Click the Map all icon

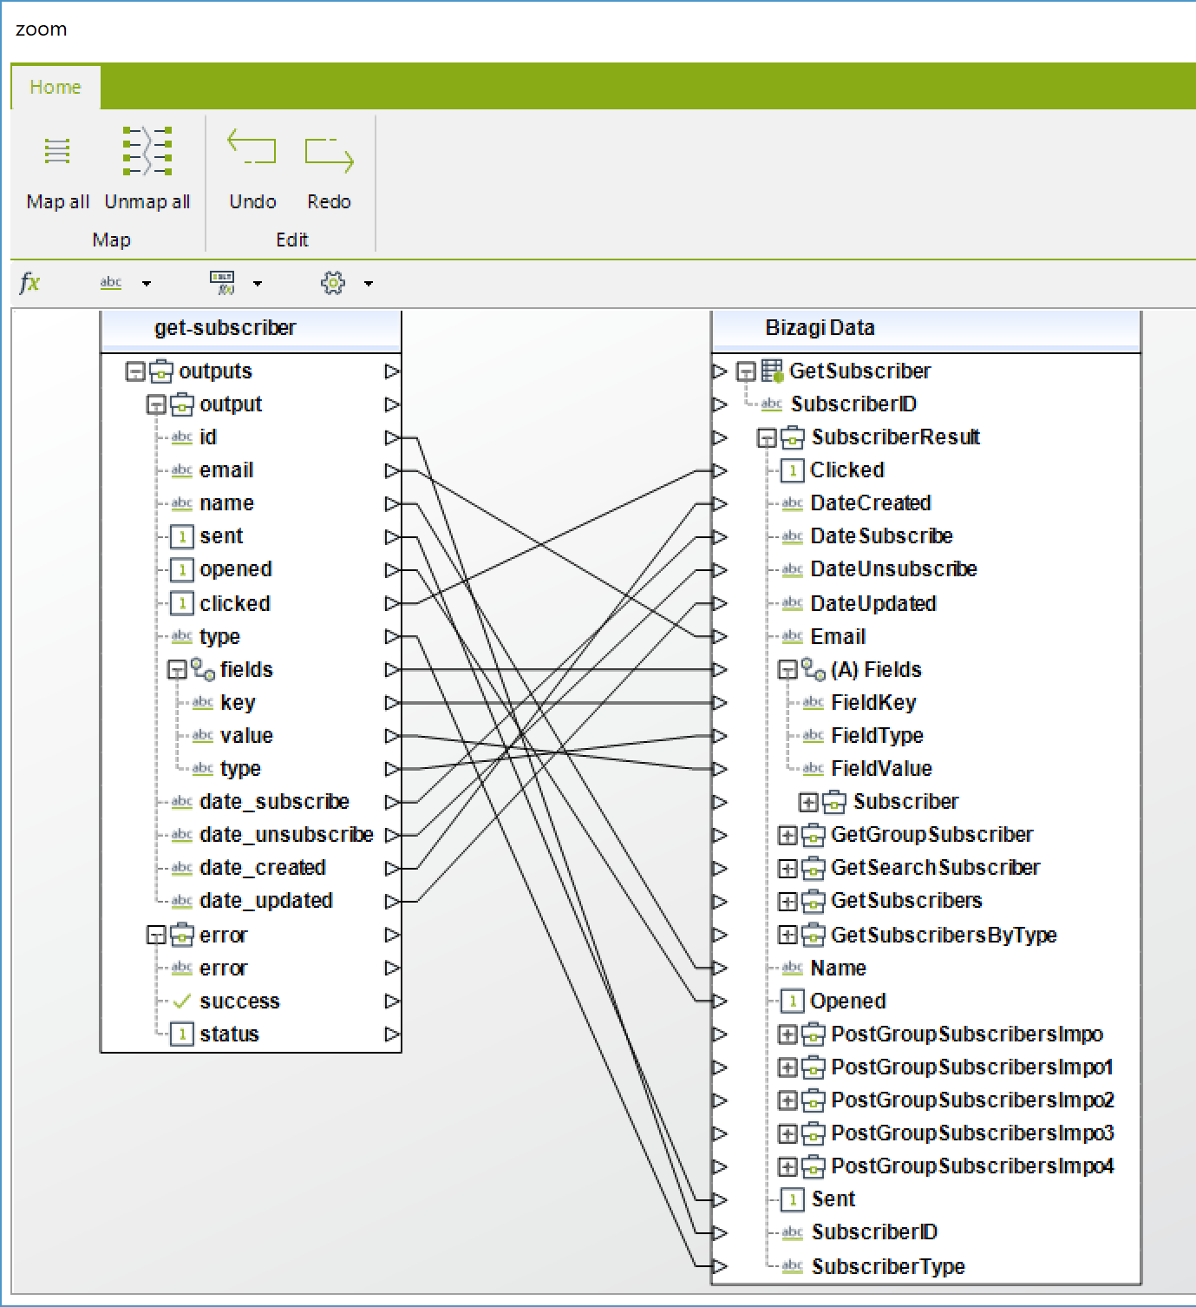[x=57, y=151]
